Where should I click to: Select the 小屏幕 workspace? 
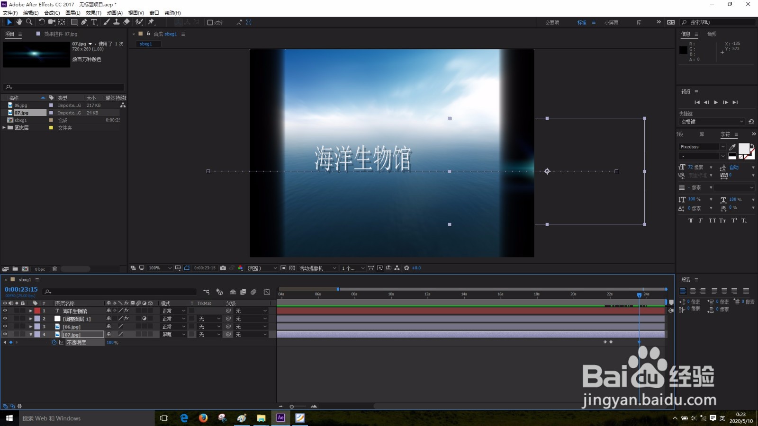coord(611,22)
